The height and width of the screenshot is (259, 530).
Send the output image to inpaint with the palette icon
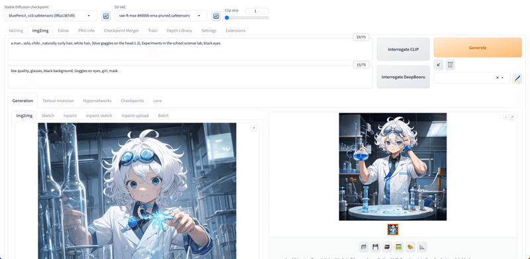[x=410, y=247]
